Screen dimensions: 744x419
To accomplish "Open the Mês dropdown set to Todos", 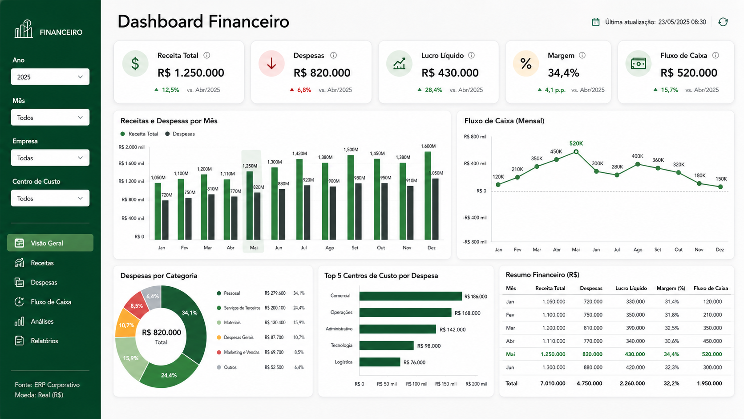I will click(50, 118).
